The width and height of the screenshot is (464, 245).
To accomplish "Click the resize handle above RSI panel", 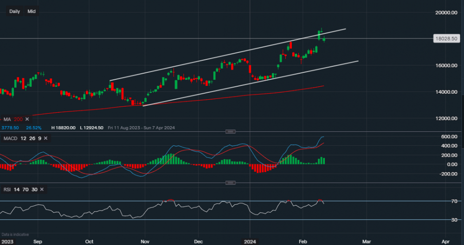I will click(231, 183).
